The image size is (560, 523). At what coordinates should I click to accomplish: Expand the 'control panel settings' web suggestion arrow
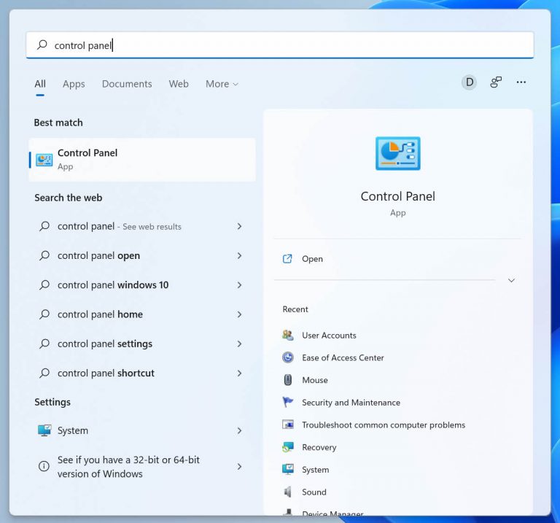point(239,344)
